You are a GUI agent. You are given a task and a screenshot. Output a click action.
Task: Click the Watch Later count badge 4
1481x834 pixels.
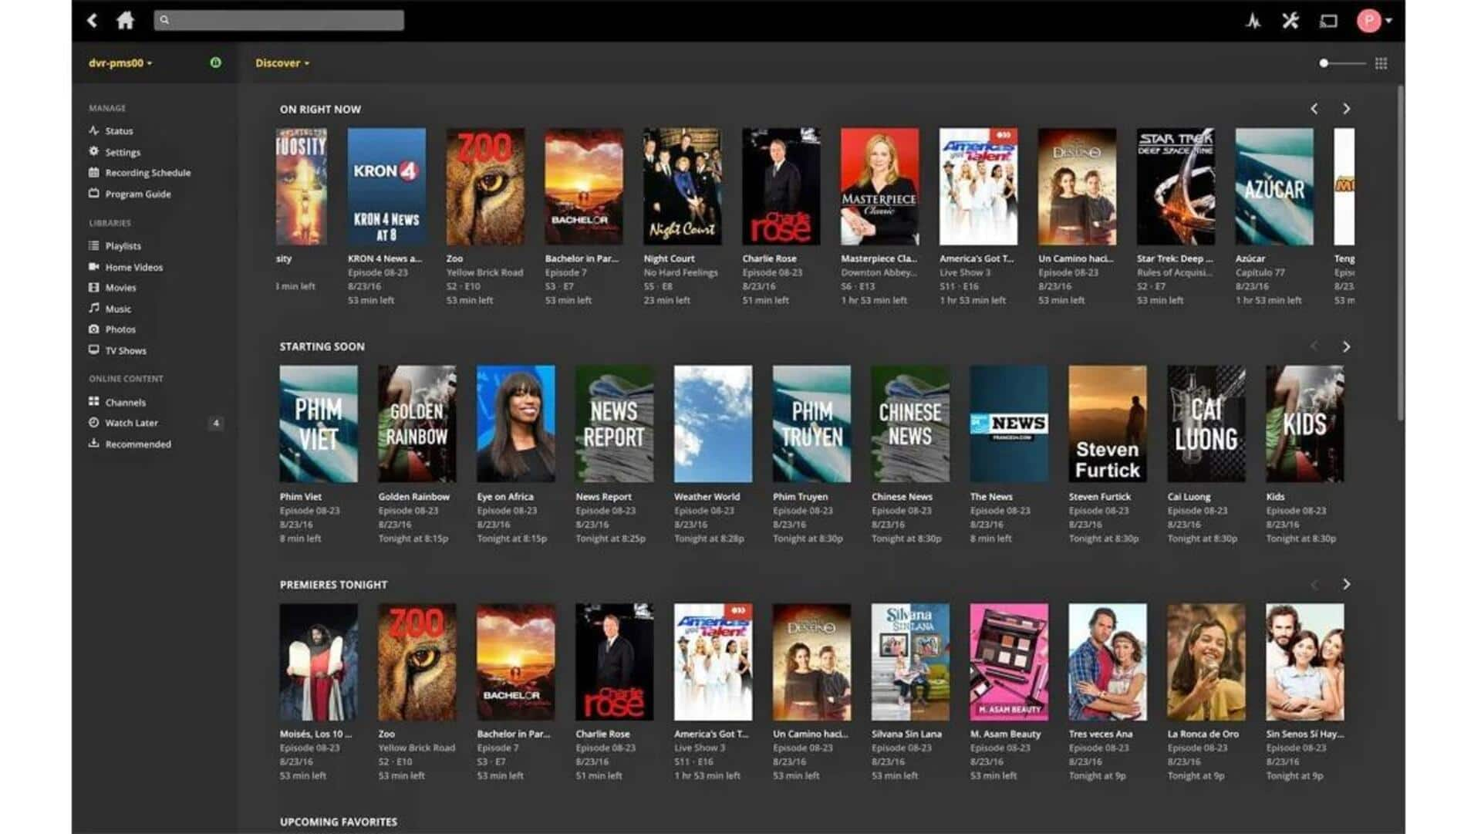216,423
